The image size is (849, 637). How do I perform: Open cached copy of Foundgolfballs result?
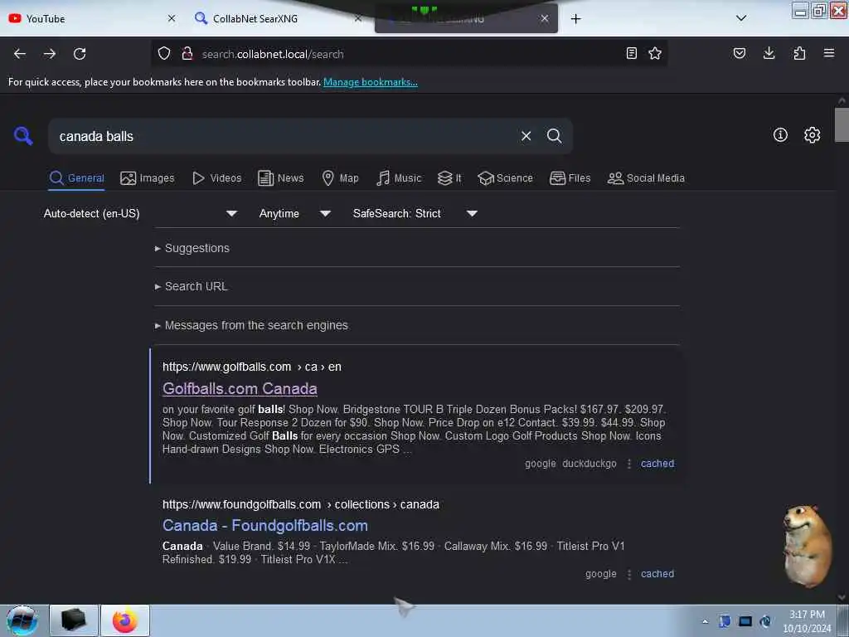[657, 574]
